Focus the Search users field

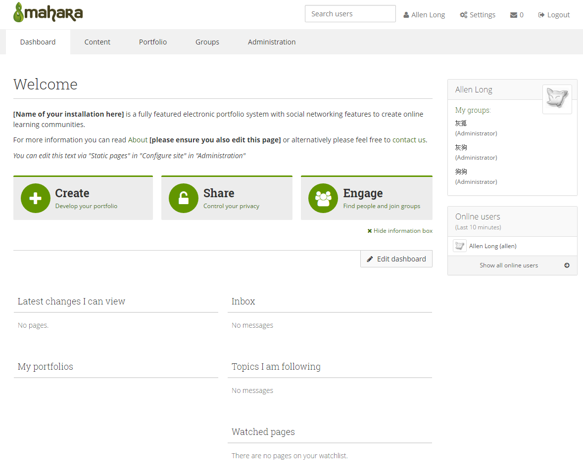(x=350, y=14)
